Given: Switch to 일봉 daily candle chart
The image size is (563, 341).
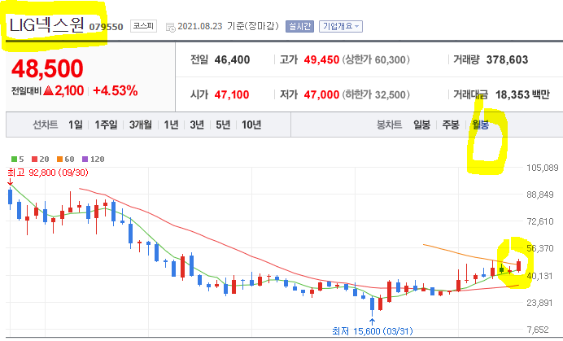Looking at the screenshot, I should tap(421, 125).
